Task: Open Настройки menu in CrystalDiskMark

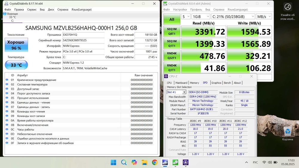Action: (x=180, y=10)
